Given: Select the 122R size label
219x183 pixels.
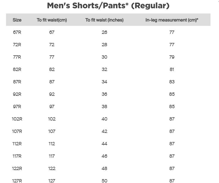Looking at the screenshot, I should [17, 168].
